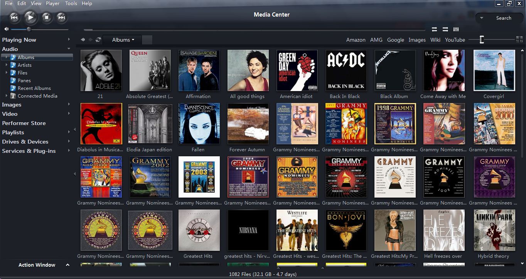Skip to the next track
526x279 pixels.
point(61,17)
